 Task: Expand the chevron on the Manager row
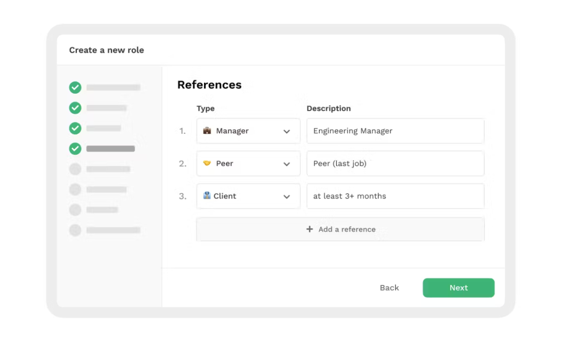click(287, 131)
